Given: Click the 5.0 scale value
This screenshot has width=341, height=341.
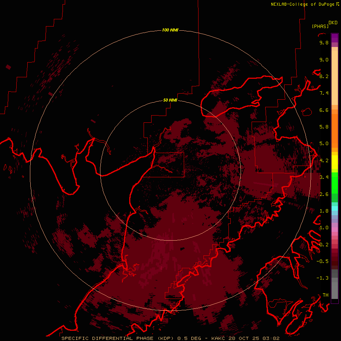Looking at the screenshot, I should [324, 144].
